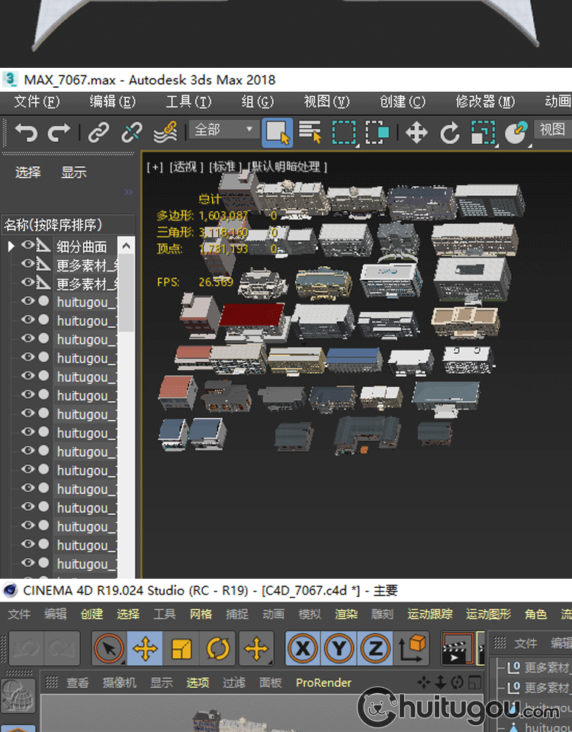This screenshot has width=572, height=732.
Task: Click scene explorer scrollbar up arrow
Action: tap(126, 246)
